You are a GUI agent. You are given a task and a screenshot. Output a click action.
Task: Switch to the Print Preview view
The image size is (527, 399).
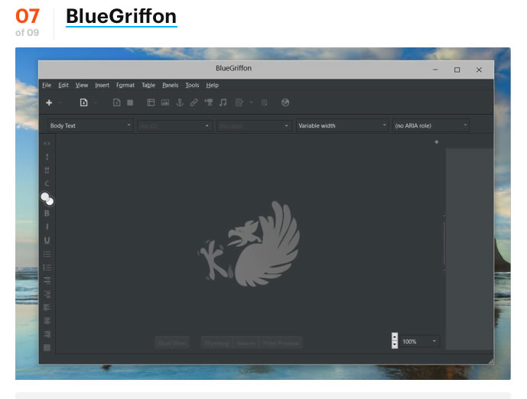point(281,343)
